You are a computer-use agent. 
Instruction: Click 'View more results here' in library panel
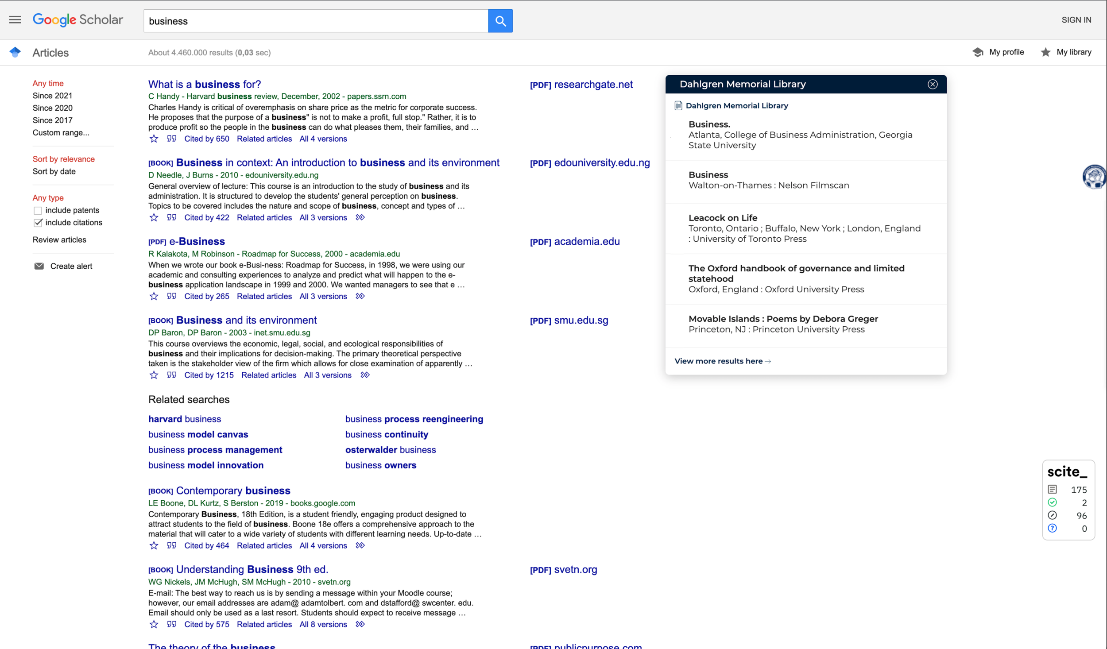tap(722, 361)
